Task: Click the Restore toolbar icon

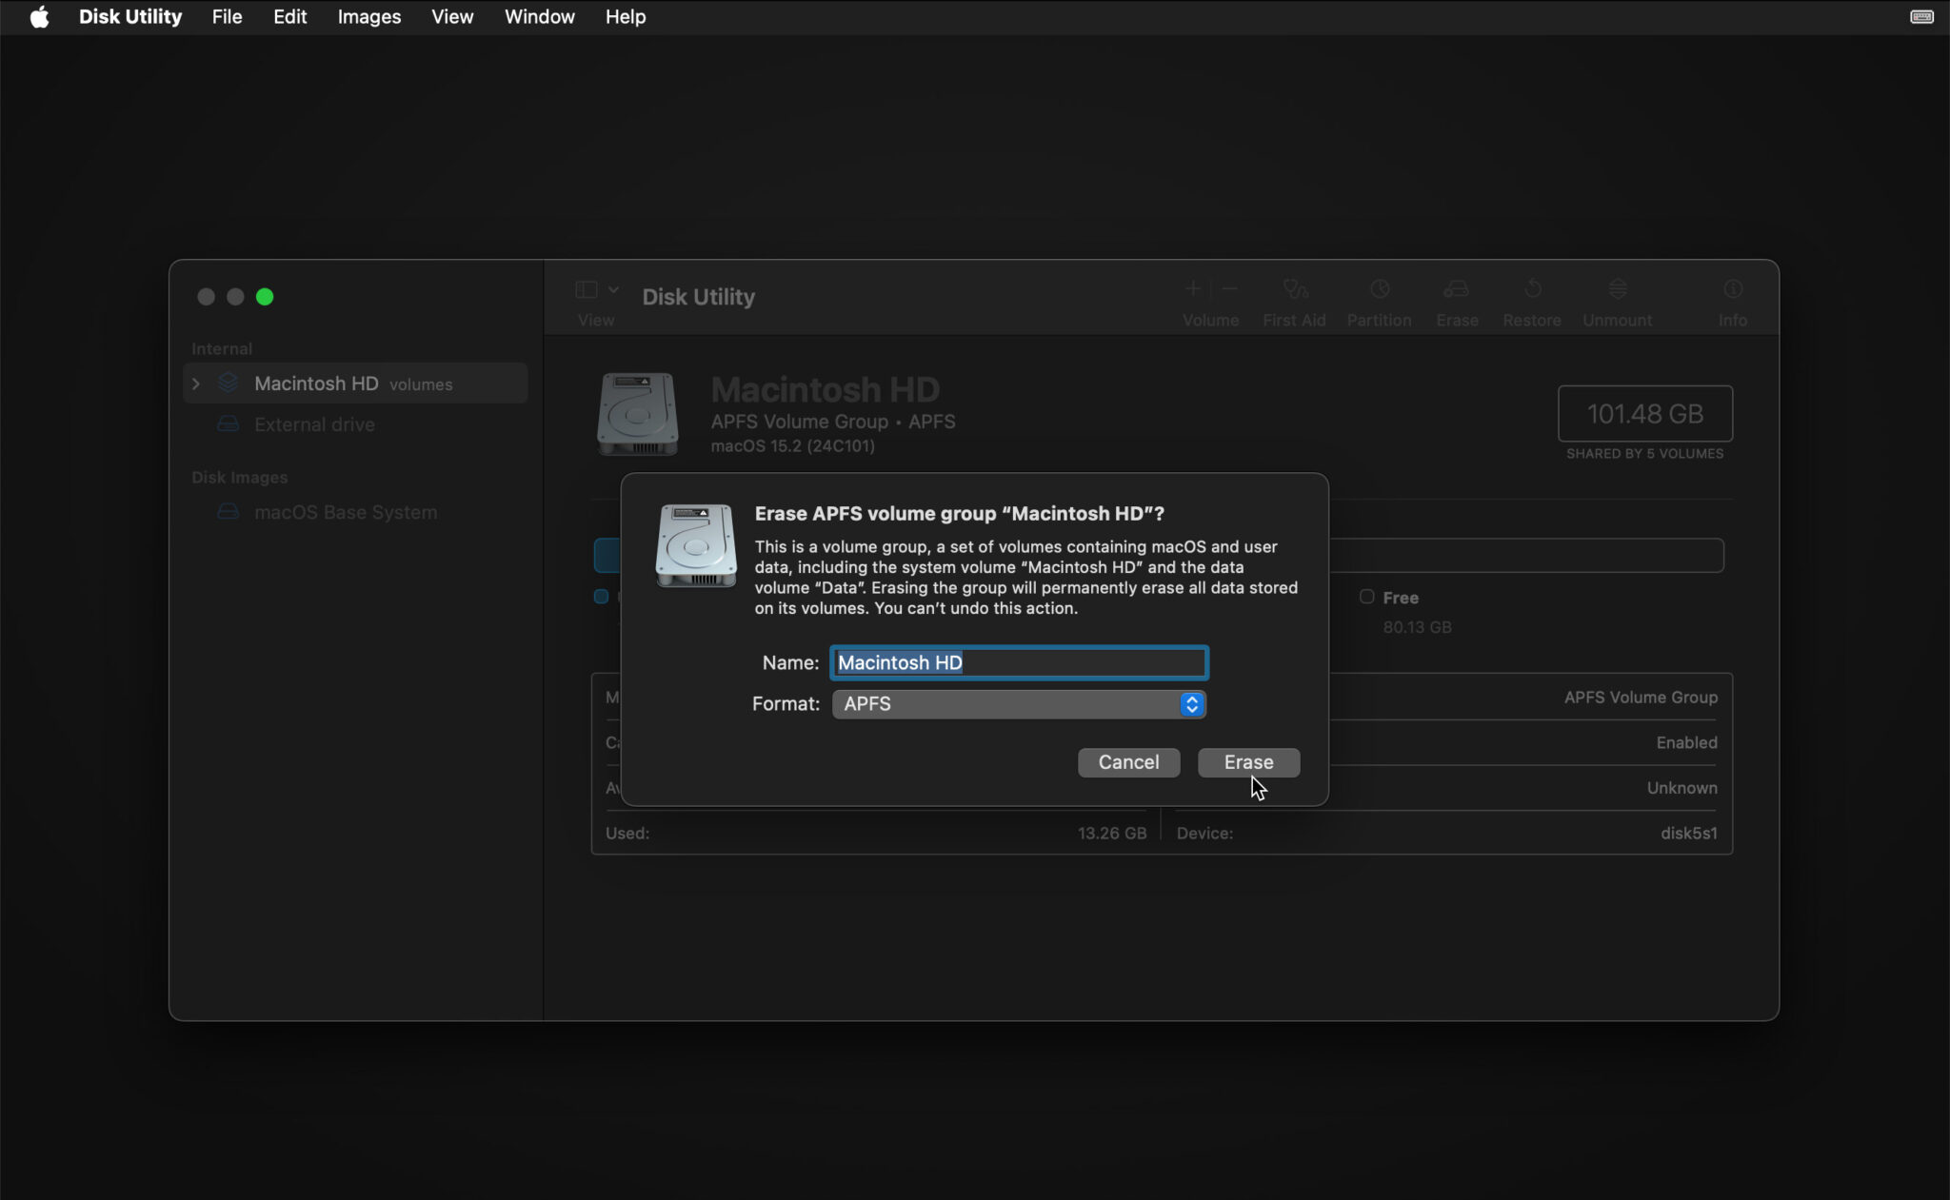Action: tap(1531, 297)
